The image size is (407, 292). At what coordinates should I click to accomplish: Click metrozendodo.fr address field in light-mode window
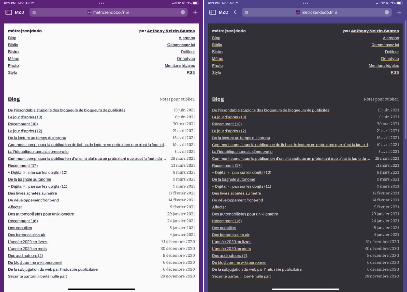point(109,12)
